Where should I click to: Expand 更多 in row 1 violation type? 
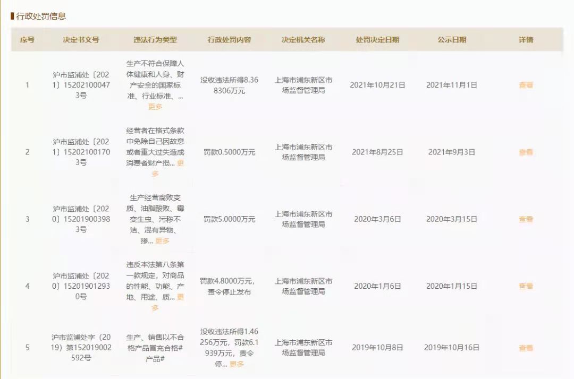tap(155, 107)
